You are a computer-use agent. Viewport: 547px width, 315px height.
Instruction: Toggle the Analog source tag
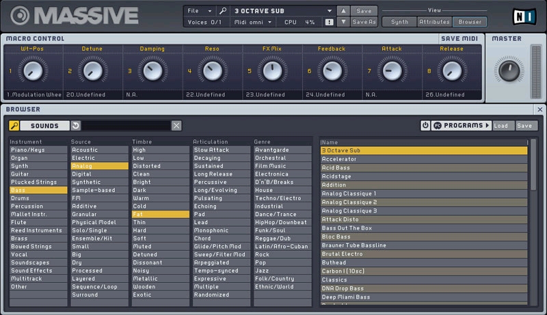(99, 166)
